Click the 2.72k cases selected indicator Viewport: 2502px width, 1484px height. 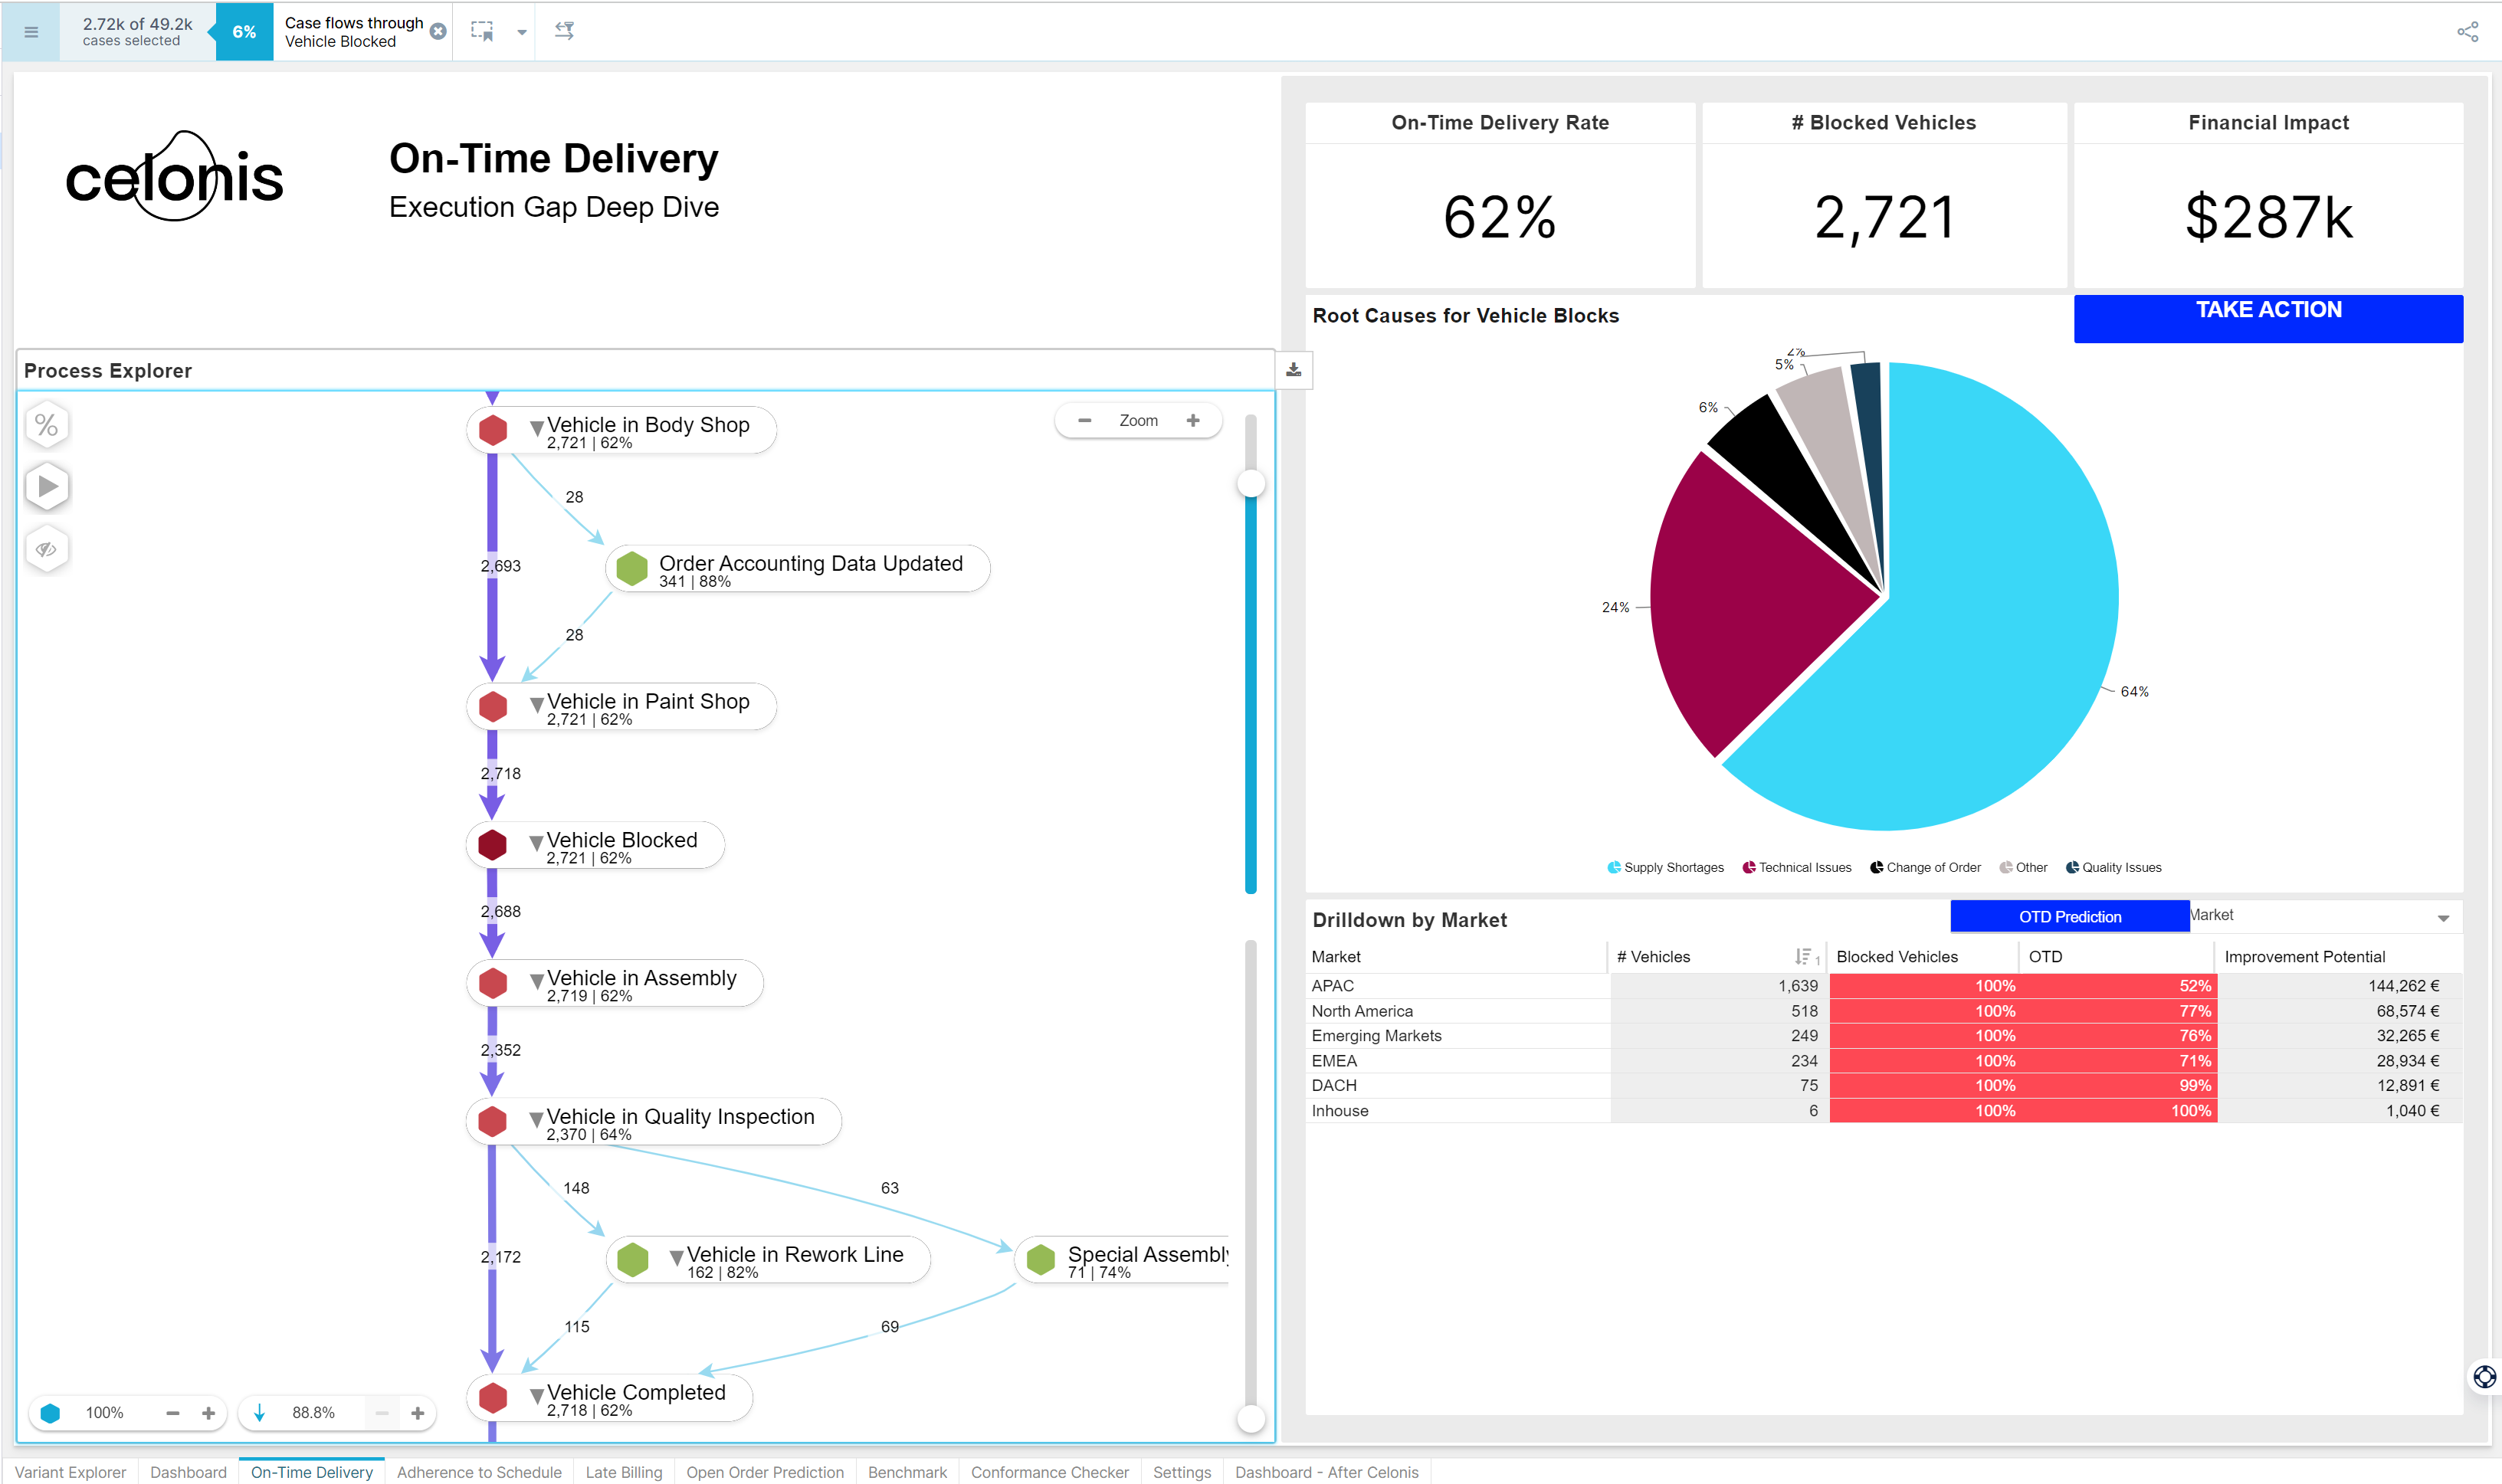tap(137, 32)
